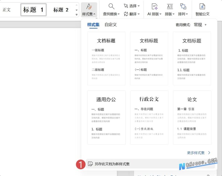Select 另存此文档为新样式集 option
Viewport: 222px width, 176px height.
click(150, 164)
